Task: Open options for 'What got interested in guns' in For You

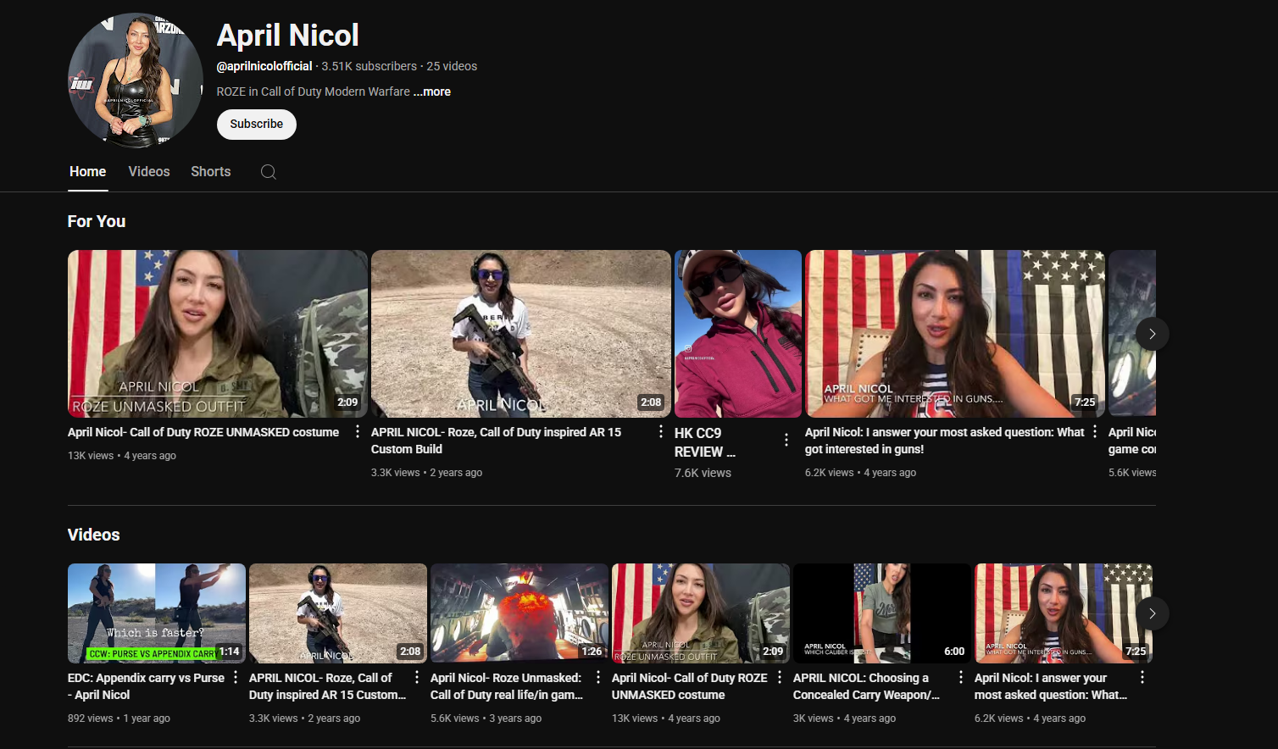Action: click(x=1095, y=432)
